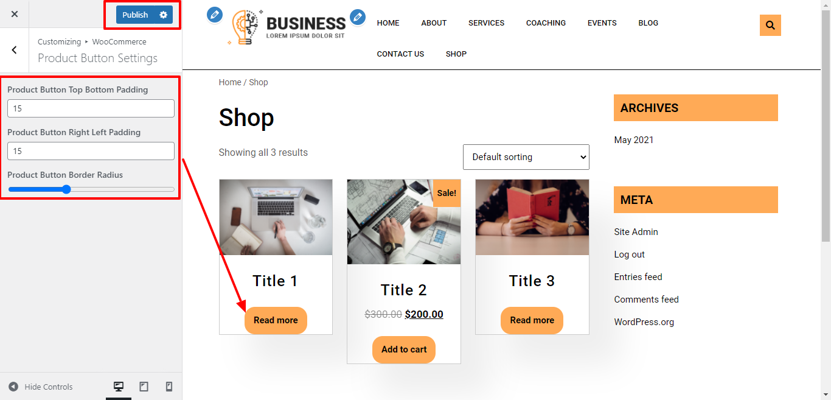Switch to desktop preview device icon
Image resolution: width=831 pixels, height=400 pixels.
[x=119, y=387]
